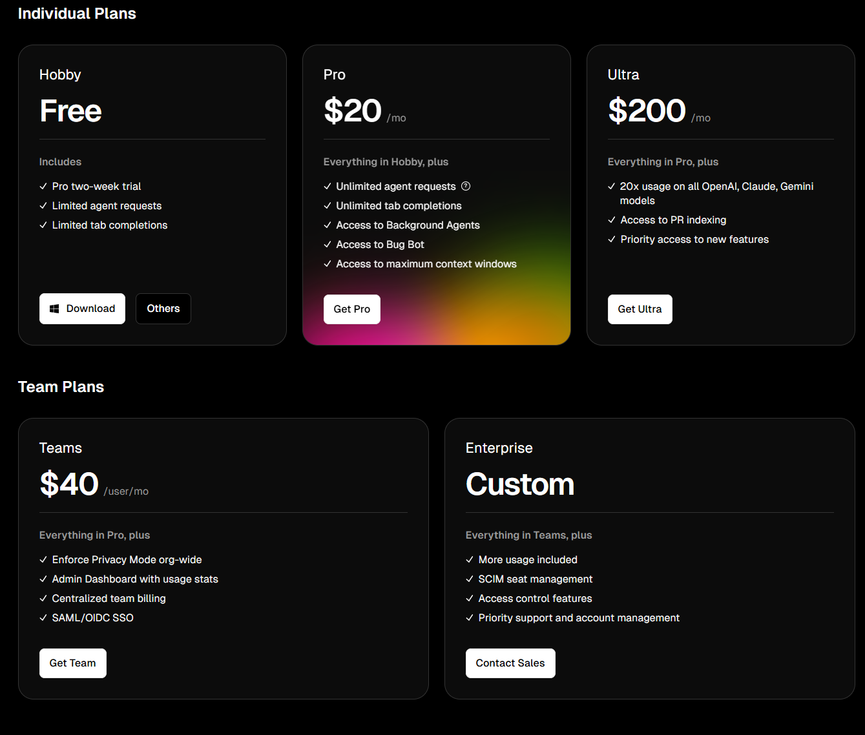865x735 pixels.
Task: Click the Access to Background Agents feature
Action: pyautogui.click(x=408, y=225)
